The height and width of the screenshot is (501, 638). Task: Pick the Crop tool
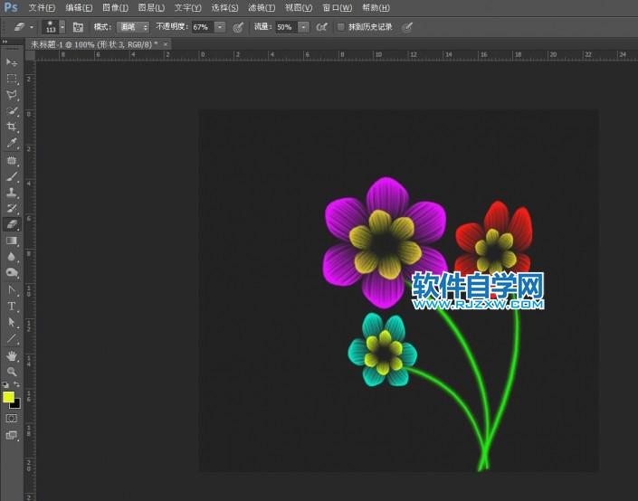(12, 127)
